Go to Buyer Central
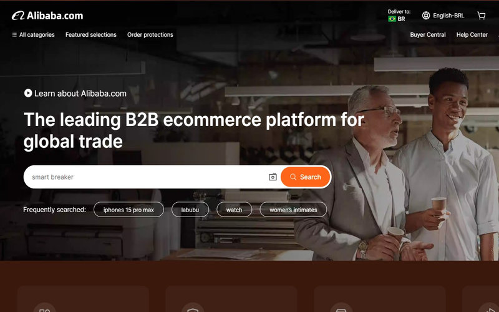This screenshot has height=312, width=499. (x=428, y=35)
